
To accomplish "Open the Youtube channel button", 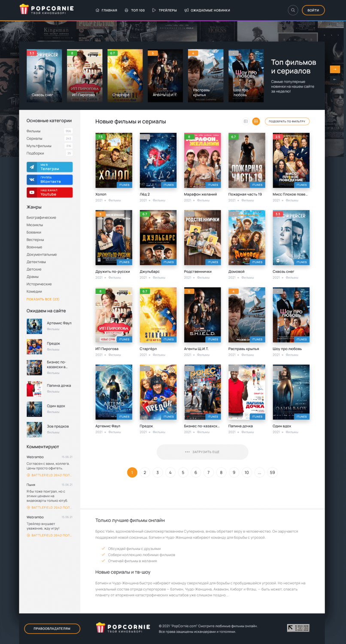I will (x=49, y=192).
